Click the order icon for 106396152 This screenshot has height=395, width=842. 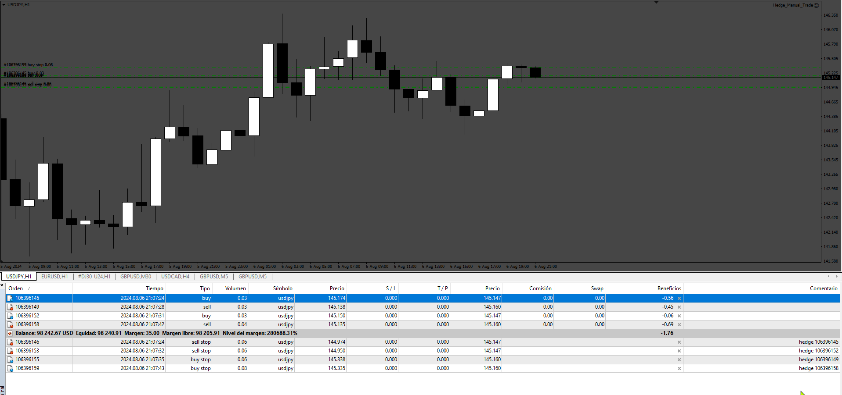click(10, 316)
